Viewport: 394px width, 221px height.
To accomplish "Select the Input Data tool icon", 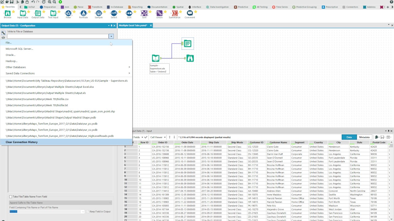I will click(x=22, y=13).
